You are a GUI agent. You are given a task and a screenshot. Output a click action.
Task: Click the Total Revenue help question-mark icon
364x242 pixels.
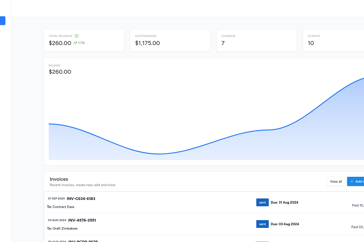[77, 36]
